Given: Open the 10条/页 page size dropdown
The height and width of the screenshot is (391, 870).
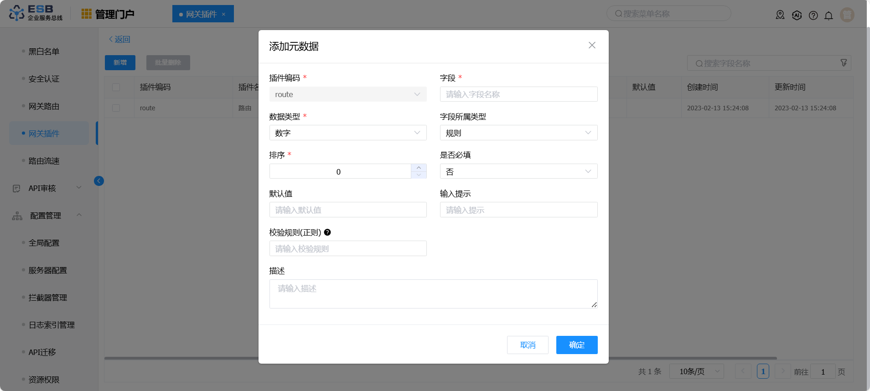Looking at the screenshot, I should tap(697, 371).
